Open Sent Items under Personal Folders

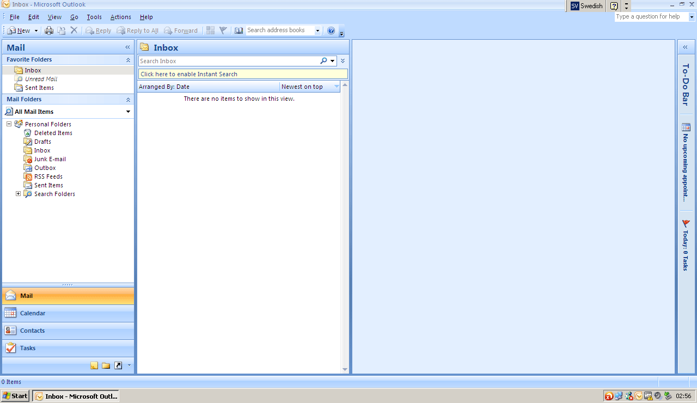click(48, 185)
